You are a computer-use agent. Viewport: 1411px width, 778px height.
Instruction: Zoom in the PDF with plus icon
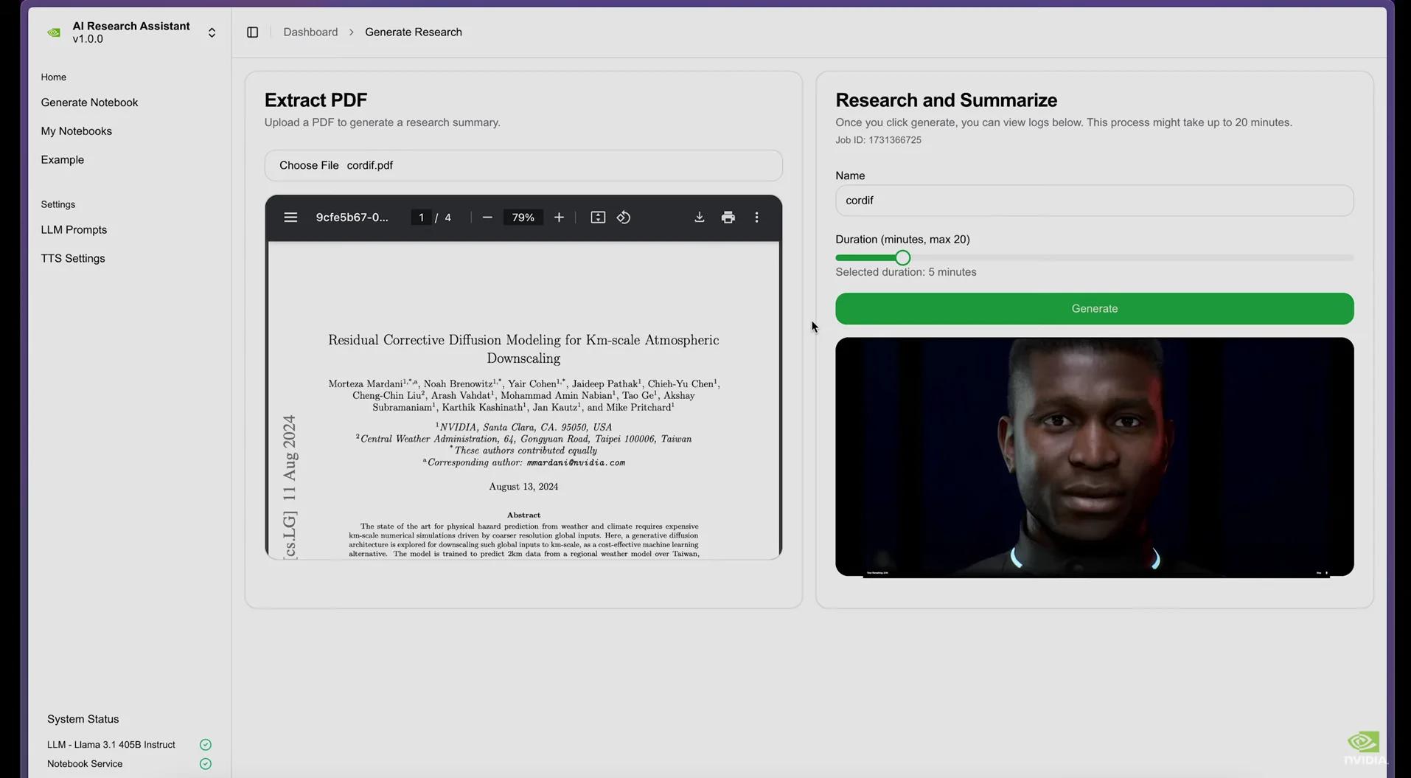pos(559,218)
